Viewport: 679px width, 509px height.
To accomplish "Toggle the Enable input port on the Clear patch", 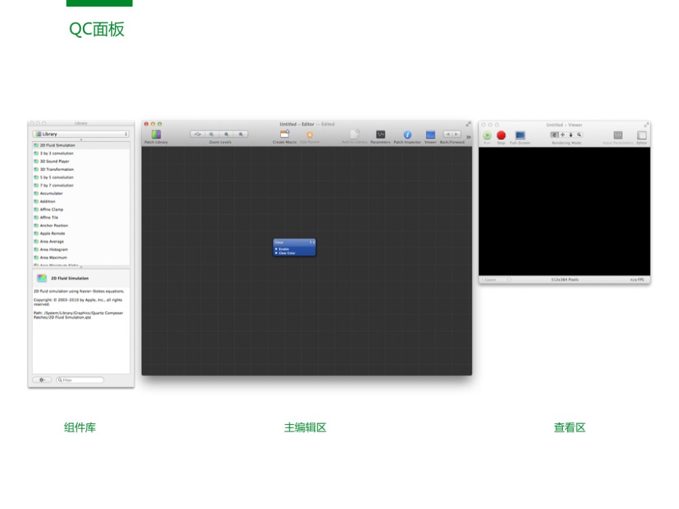I will 276,249.
